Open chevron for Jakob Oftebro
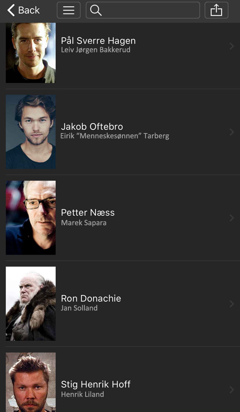240x412 pixels. pos(232,132)
